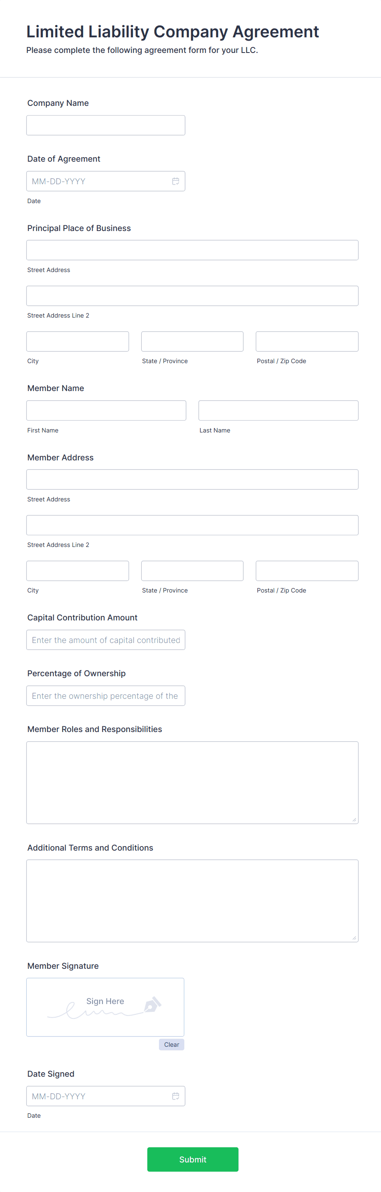This screenshot has height=1192, width=381.
Task: Open calendar picker for Date Signed
Action: [175, 1096]
